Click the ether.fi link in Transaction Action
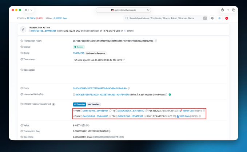247x152 pixels. (x=130, y=31)
